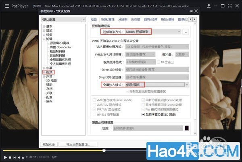Screen dimensions: 242x162
Task: Toggle 用新的垂直同步(Vsync)处理 checkbox
Action: tap(143, 100)
